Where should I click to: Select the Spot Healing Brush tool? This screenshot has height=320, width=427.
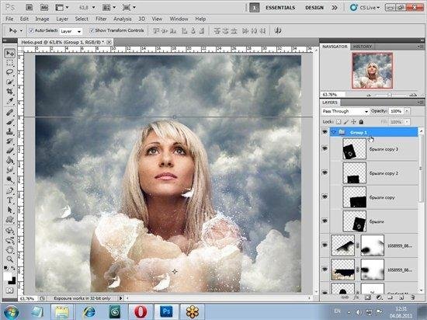coord(10,112)
